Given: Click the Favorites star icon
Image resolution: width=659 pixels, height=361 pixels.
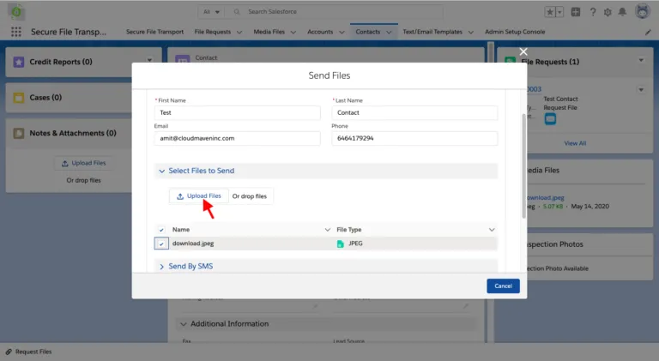Looking at the screenshot, I should pos(550,12).
